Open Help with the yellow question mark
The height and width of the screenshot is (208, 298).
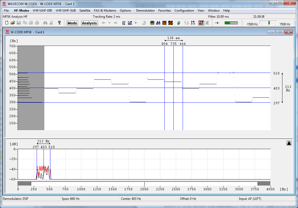point(59,23)
